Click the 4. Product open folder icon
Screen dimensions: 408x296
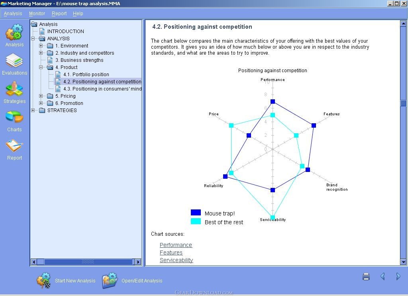(x=50, y=67)
